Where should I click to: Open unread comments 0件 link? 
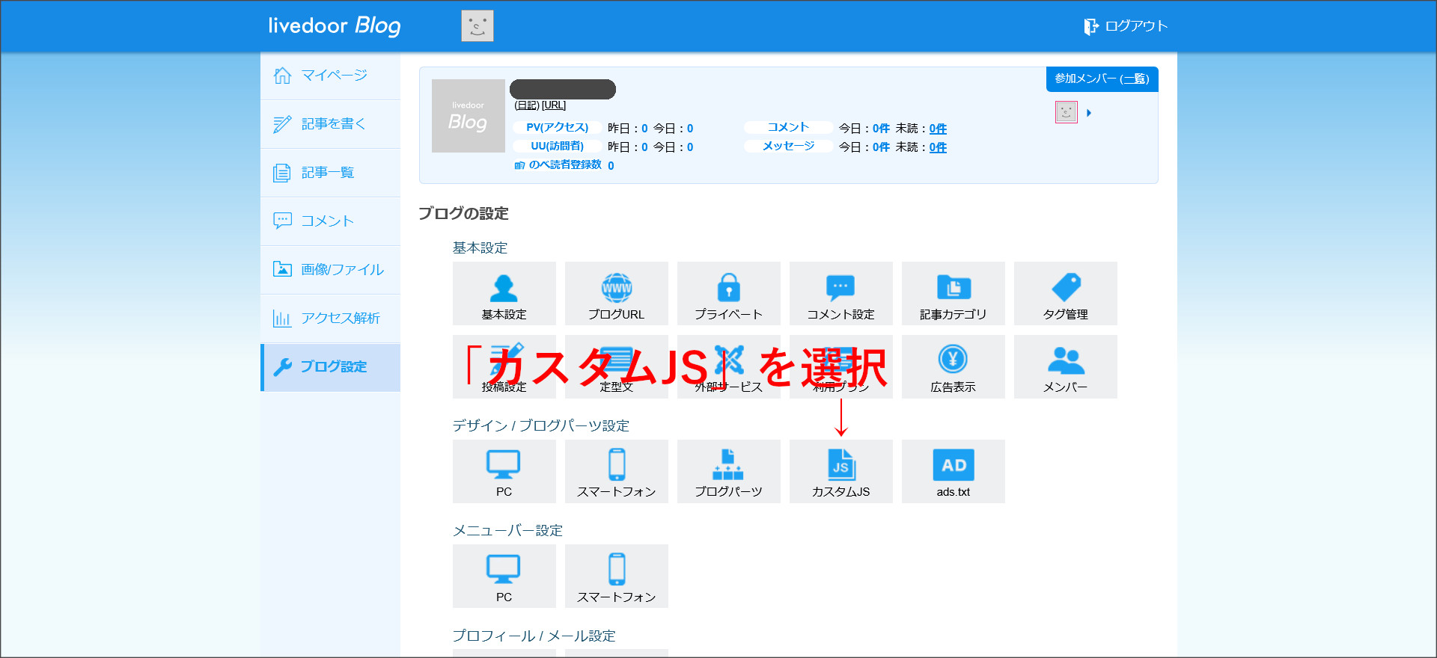click(x=938, y=129)
